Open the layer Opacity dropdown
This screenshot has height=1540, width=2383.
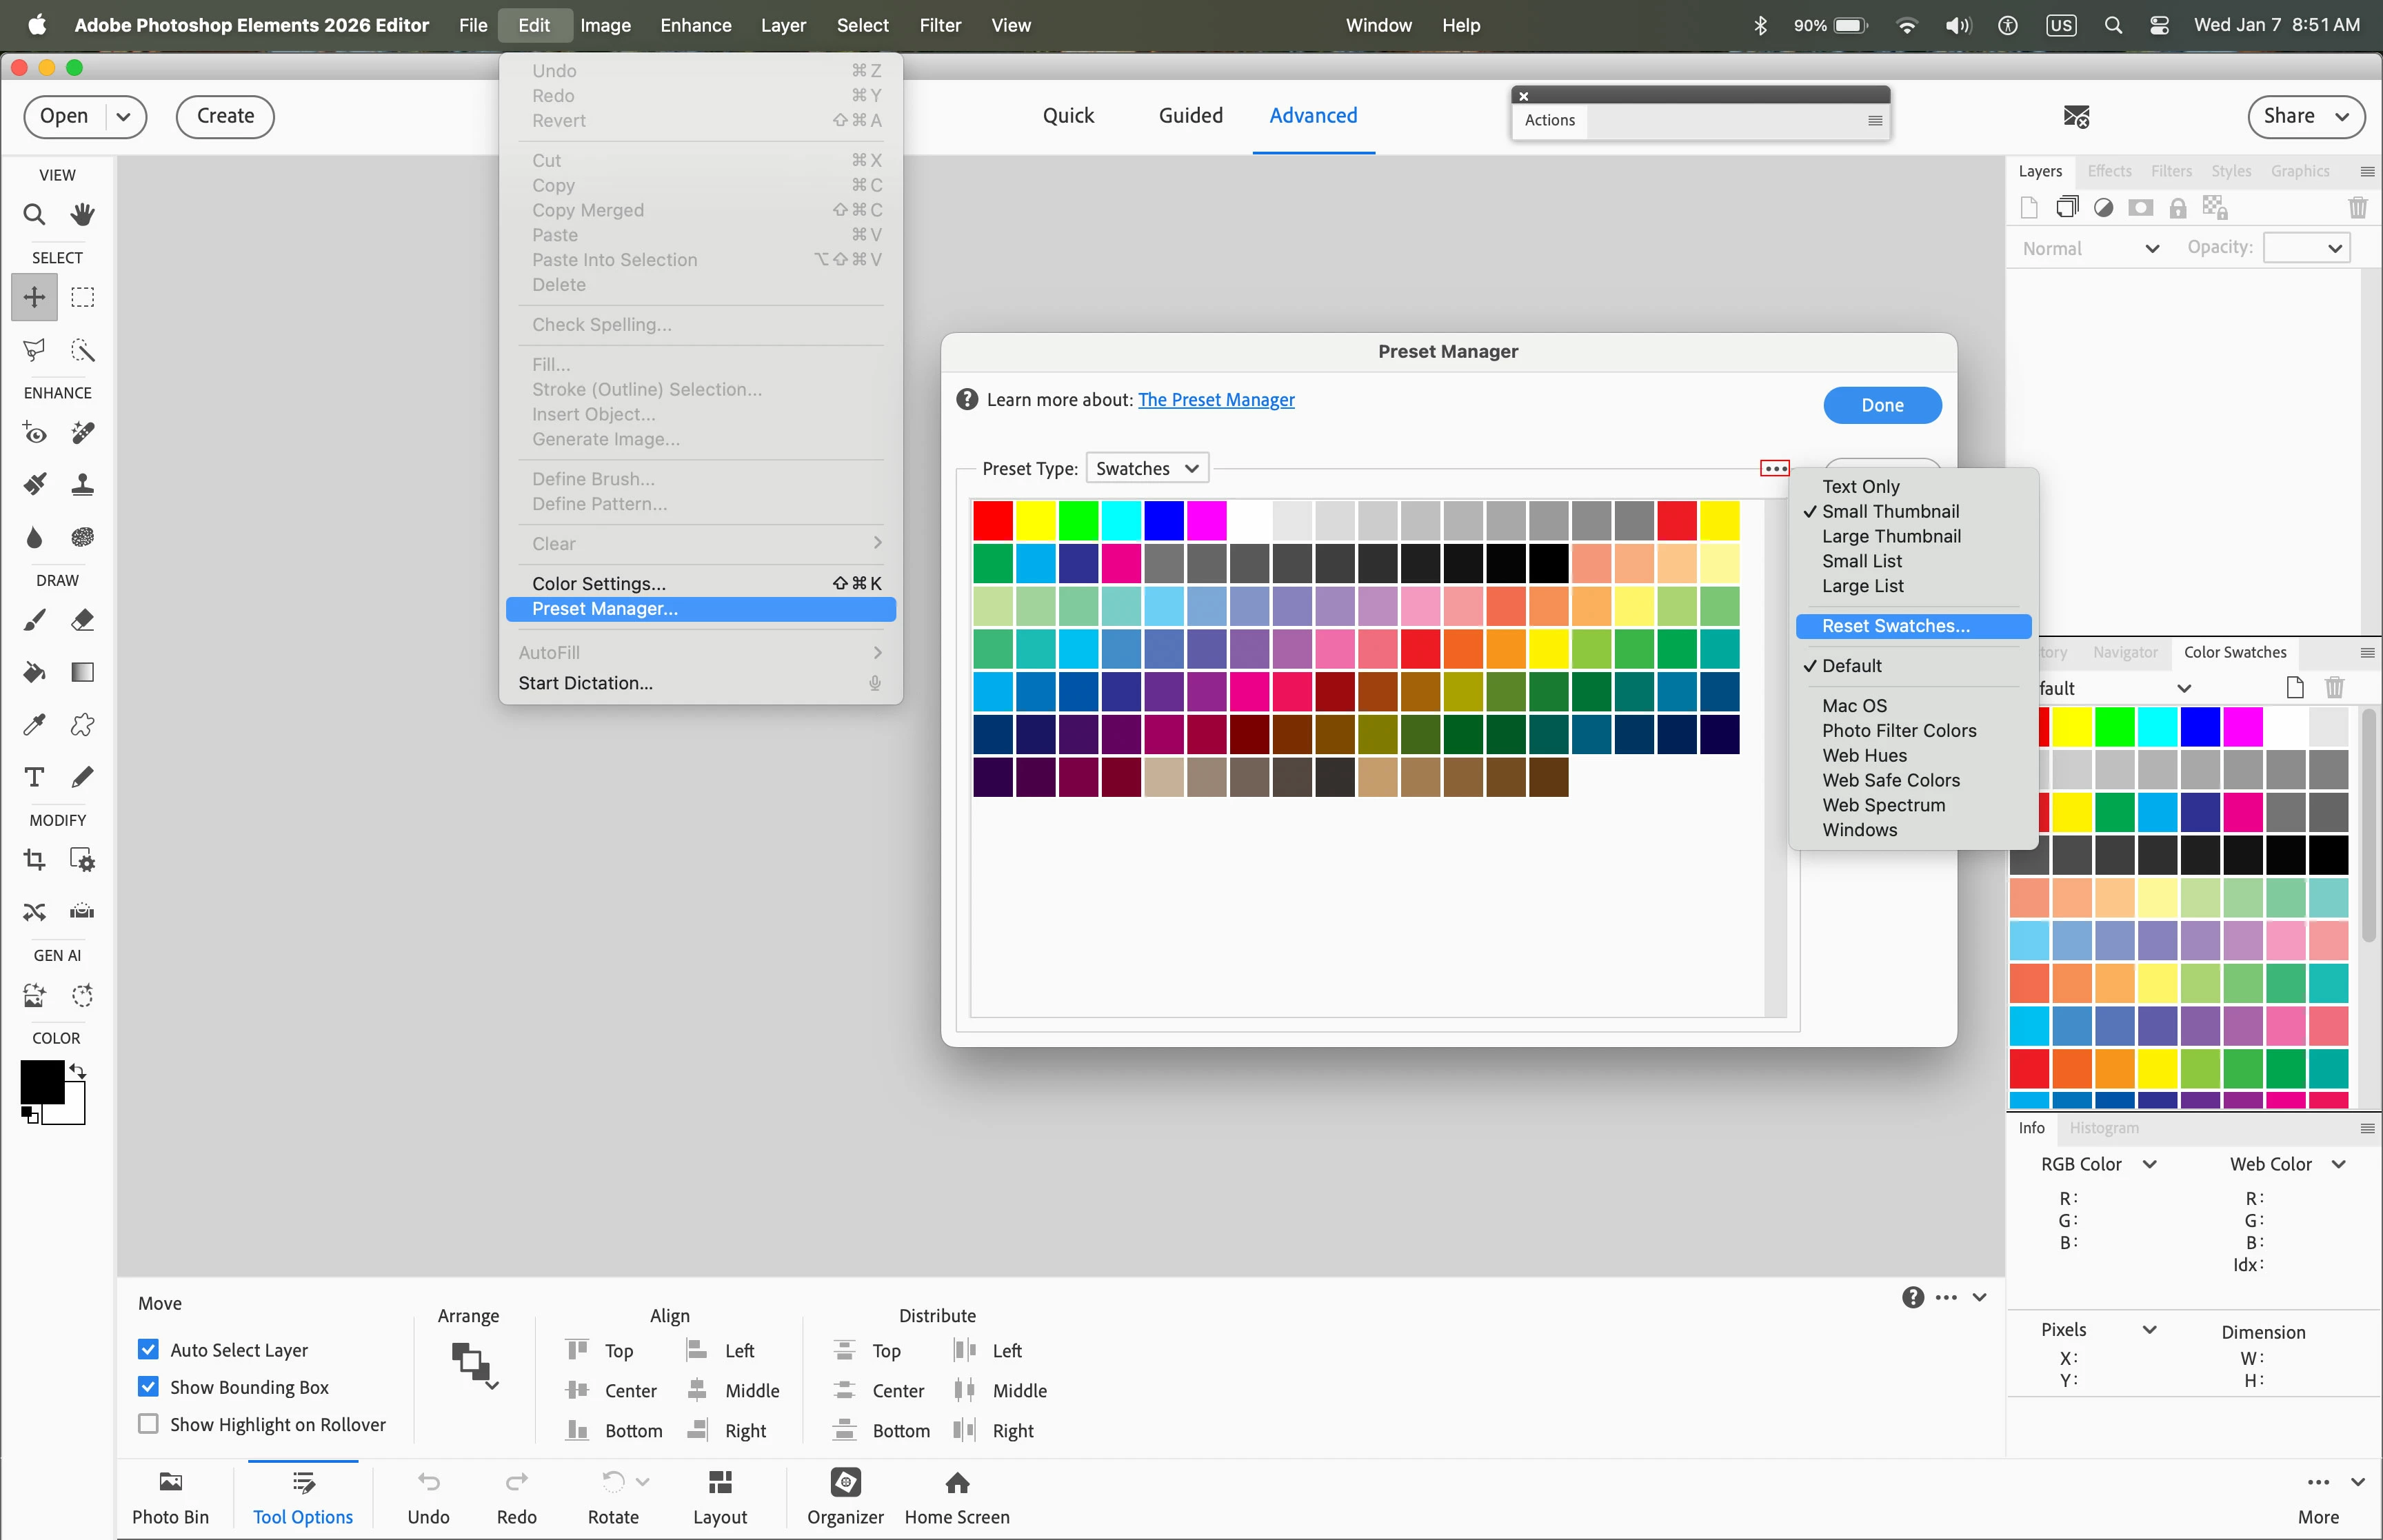click(2306, 248)
